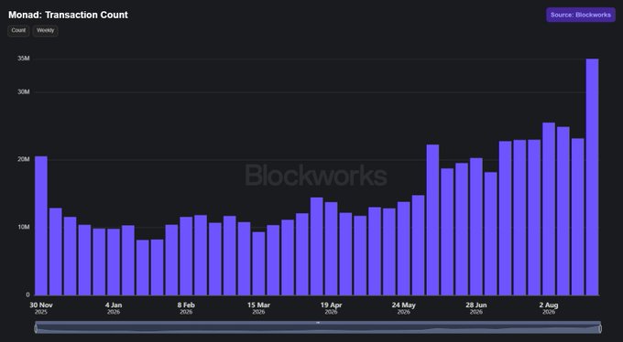Click the bar above the 8 Feb label
This screenshot has height=342, width=623.
pyautogui.click(x=186, y=256)
